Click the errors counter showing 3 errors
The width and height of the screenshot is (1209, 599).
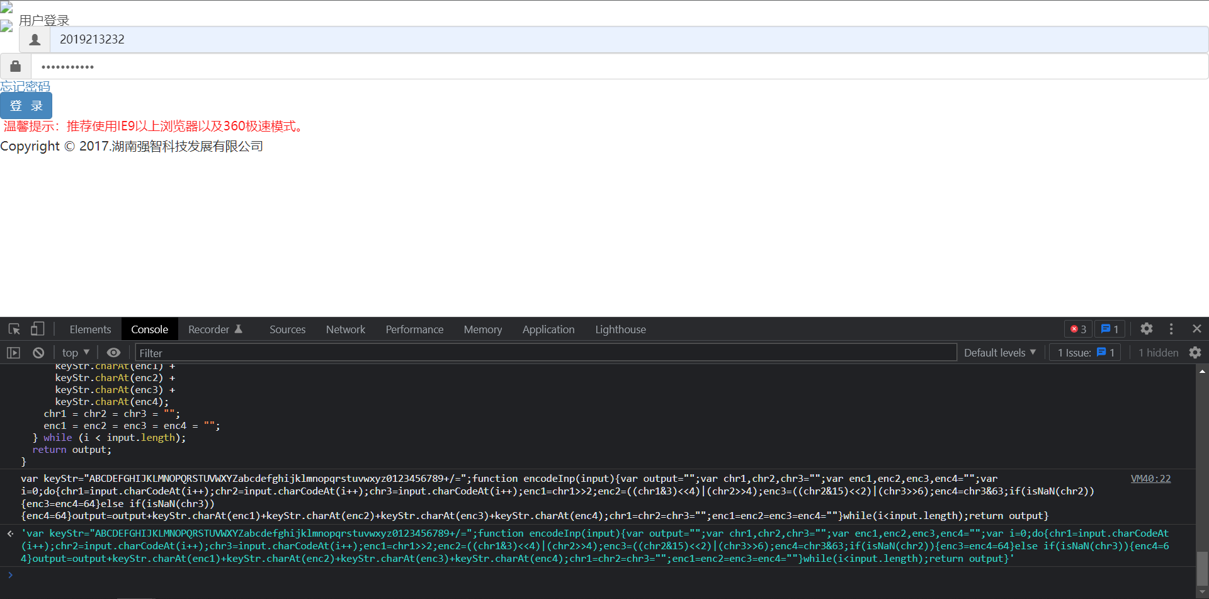tap(1077, 328)
